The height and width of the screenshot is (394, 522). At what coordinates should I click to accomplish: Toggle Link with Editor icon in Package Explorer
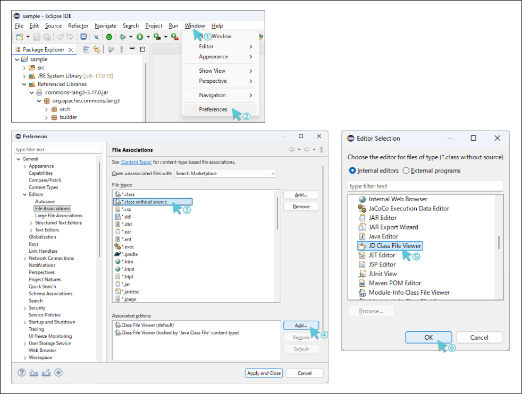tap(96, 49)
